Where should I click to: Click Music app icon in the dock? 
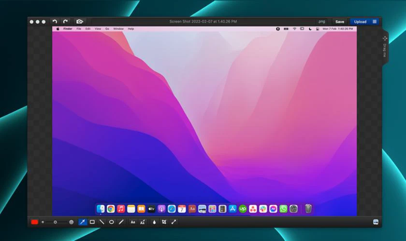[x=121, y=209]
